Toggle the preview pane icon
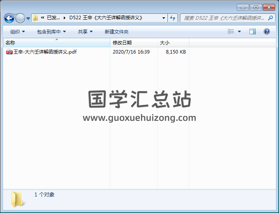The image size is (279, 213). [253, 31]
